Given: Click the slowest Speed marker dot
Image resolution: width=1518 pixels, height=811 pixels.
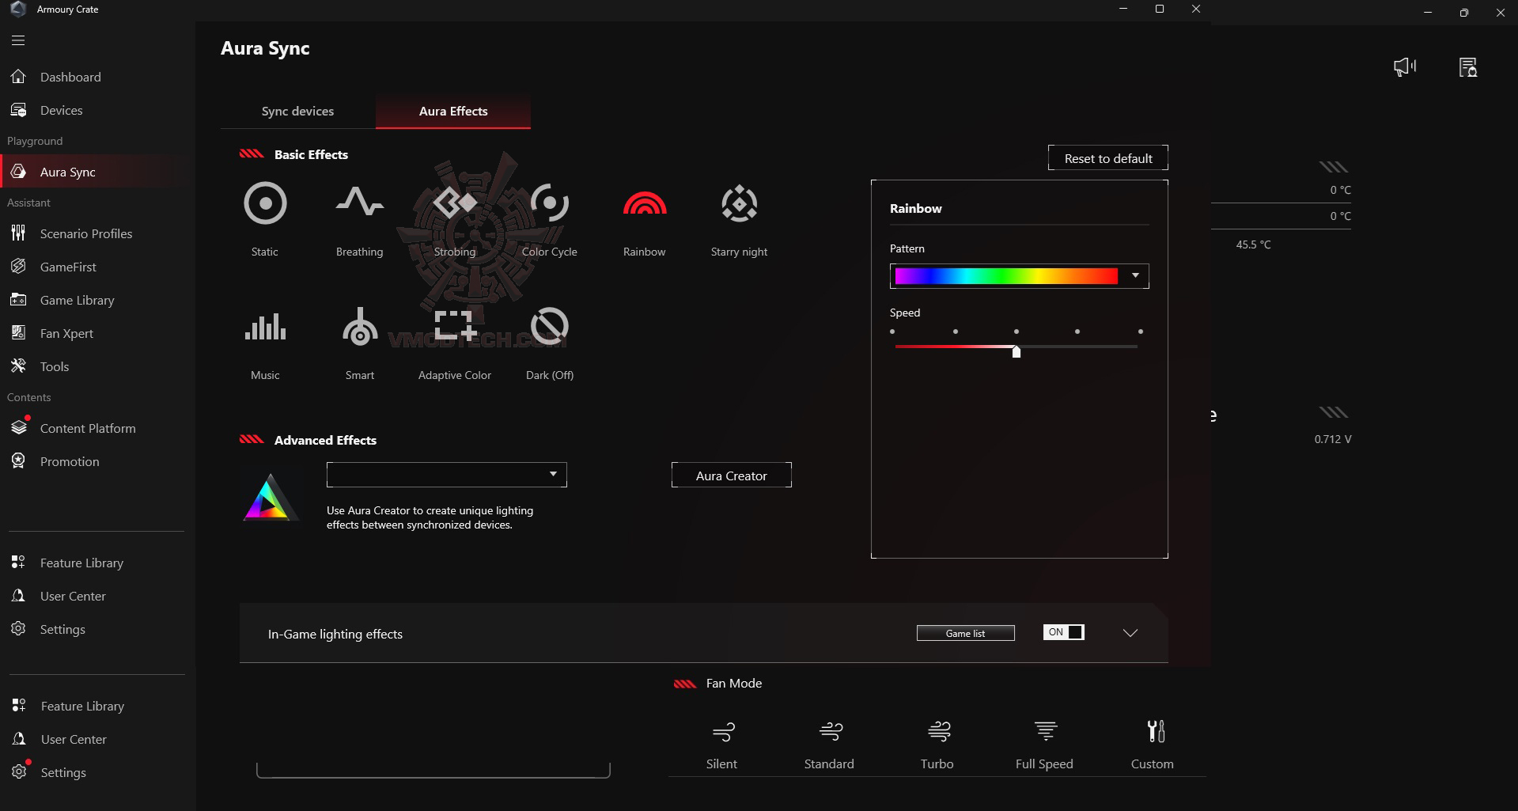Looking at the screenshot, I should [x=892, y=332].
